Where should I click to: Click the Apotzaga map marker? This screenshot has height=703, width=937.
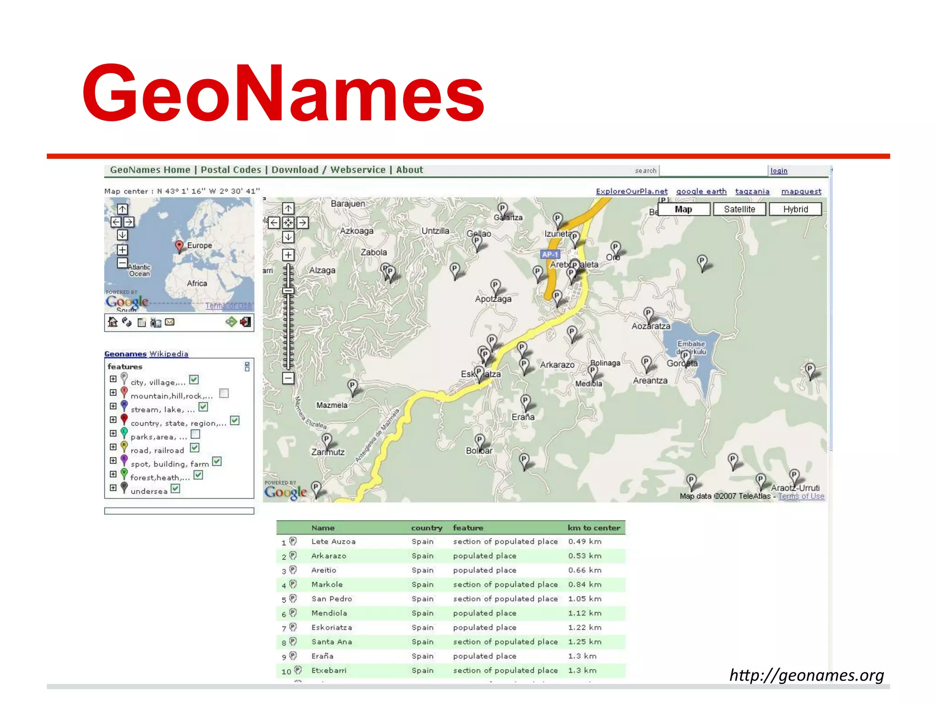tap(495, 287)
